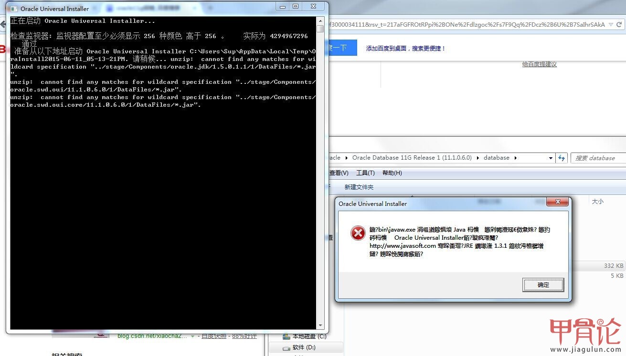Click Explorer address bar refresh icon
The height and width of the screenshot is (356, 626).
pyautogui.click(x=562, y=158)
